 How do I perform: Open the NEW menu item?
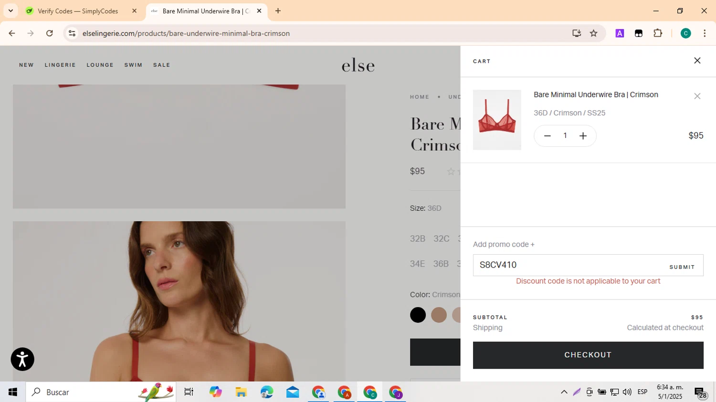click(26, 65)
